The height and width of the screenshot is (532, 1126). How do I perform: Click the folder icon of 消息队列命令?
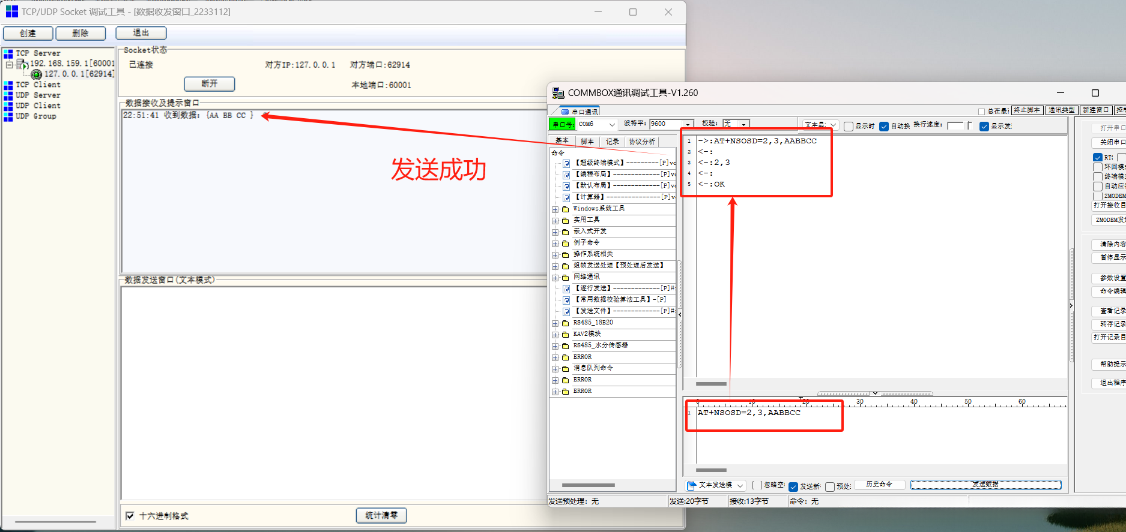pos(566,369)
